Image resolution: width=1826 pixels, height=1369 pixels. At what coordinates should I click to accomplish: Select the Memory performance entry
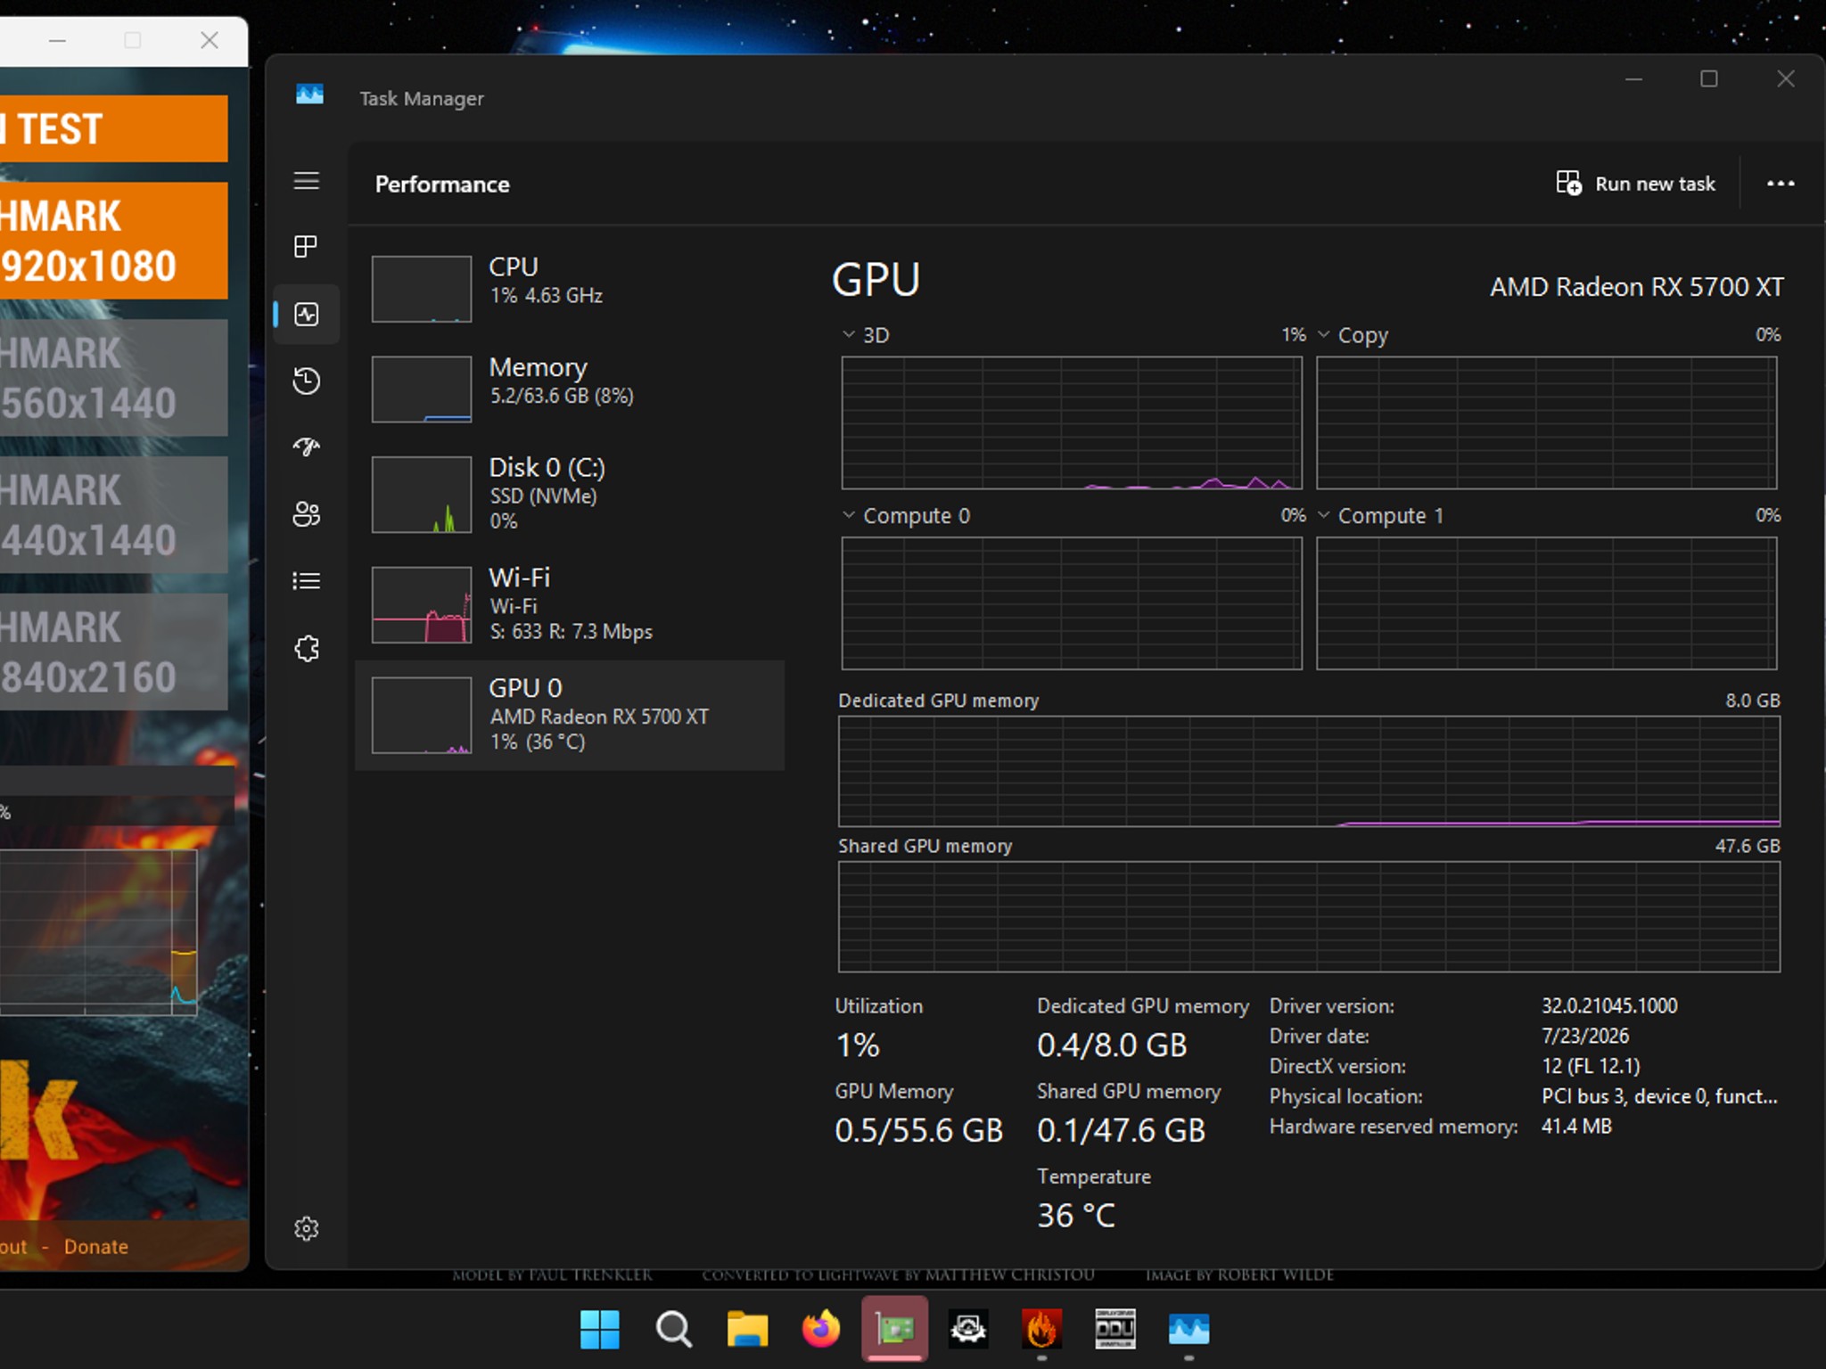click(x=570, y=389)
